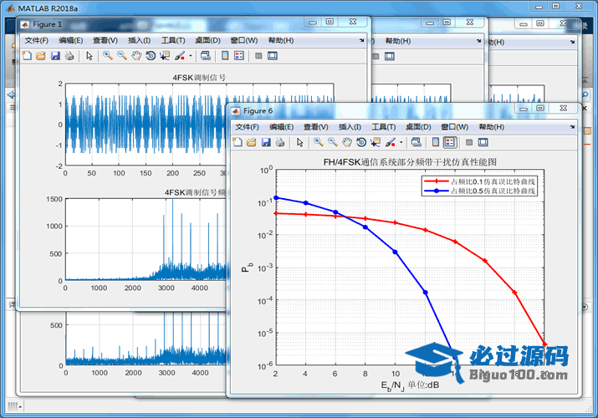
Task: Open 工具(T) menu in Figure 1
Action: (x=173, y=40)
